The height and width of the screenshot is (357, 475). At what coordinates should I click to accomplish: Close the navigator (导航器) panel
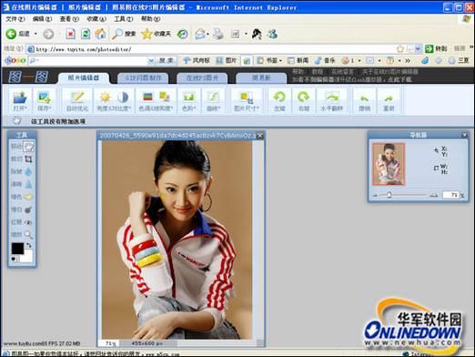[x=464, y=135]
